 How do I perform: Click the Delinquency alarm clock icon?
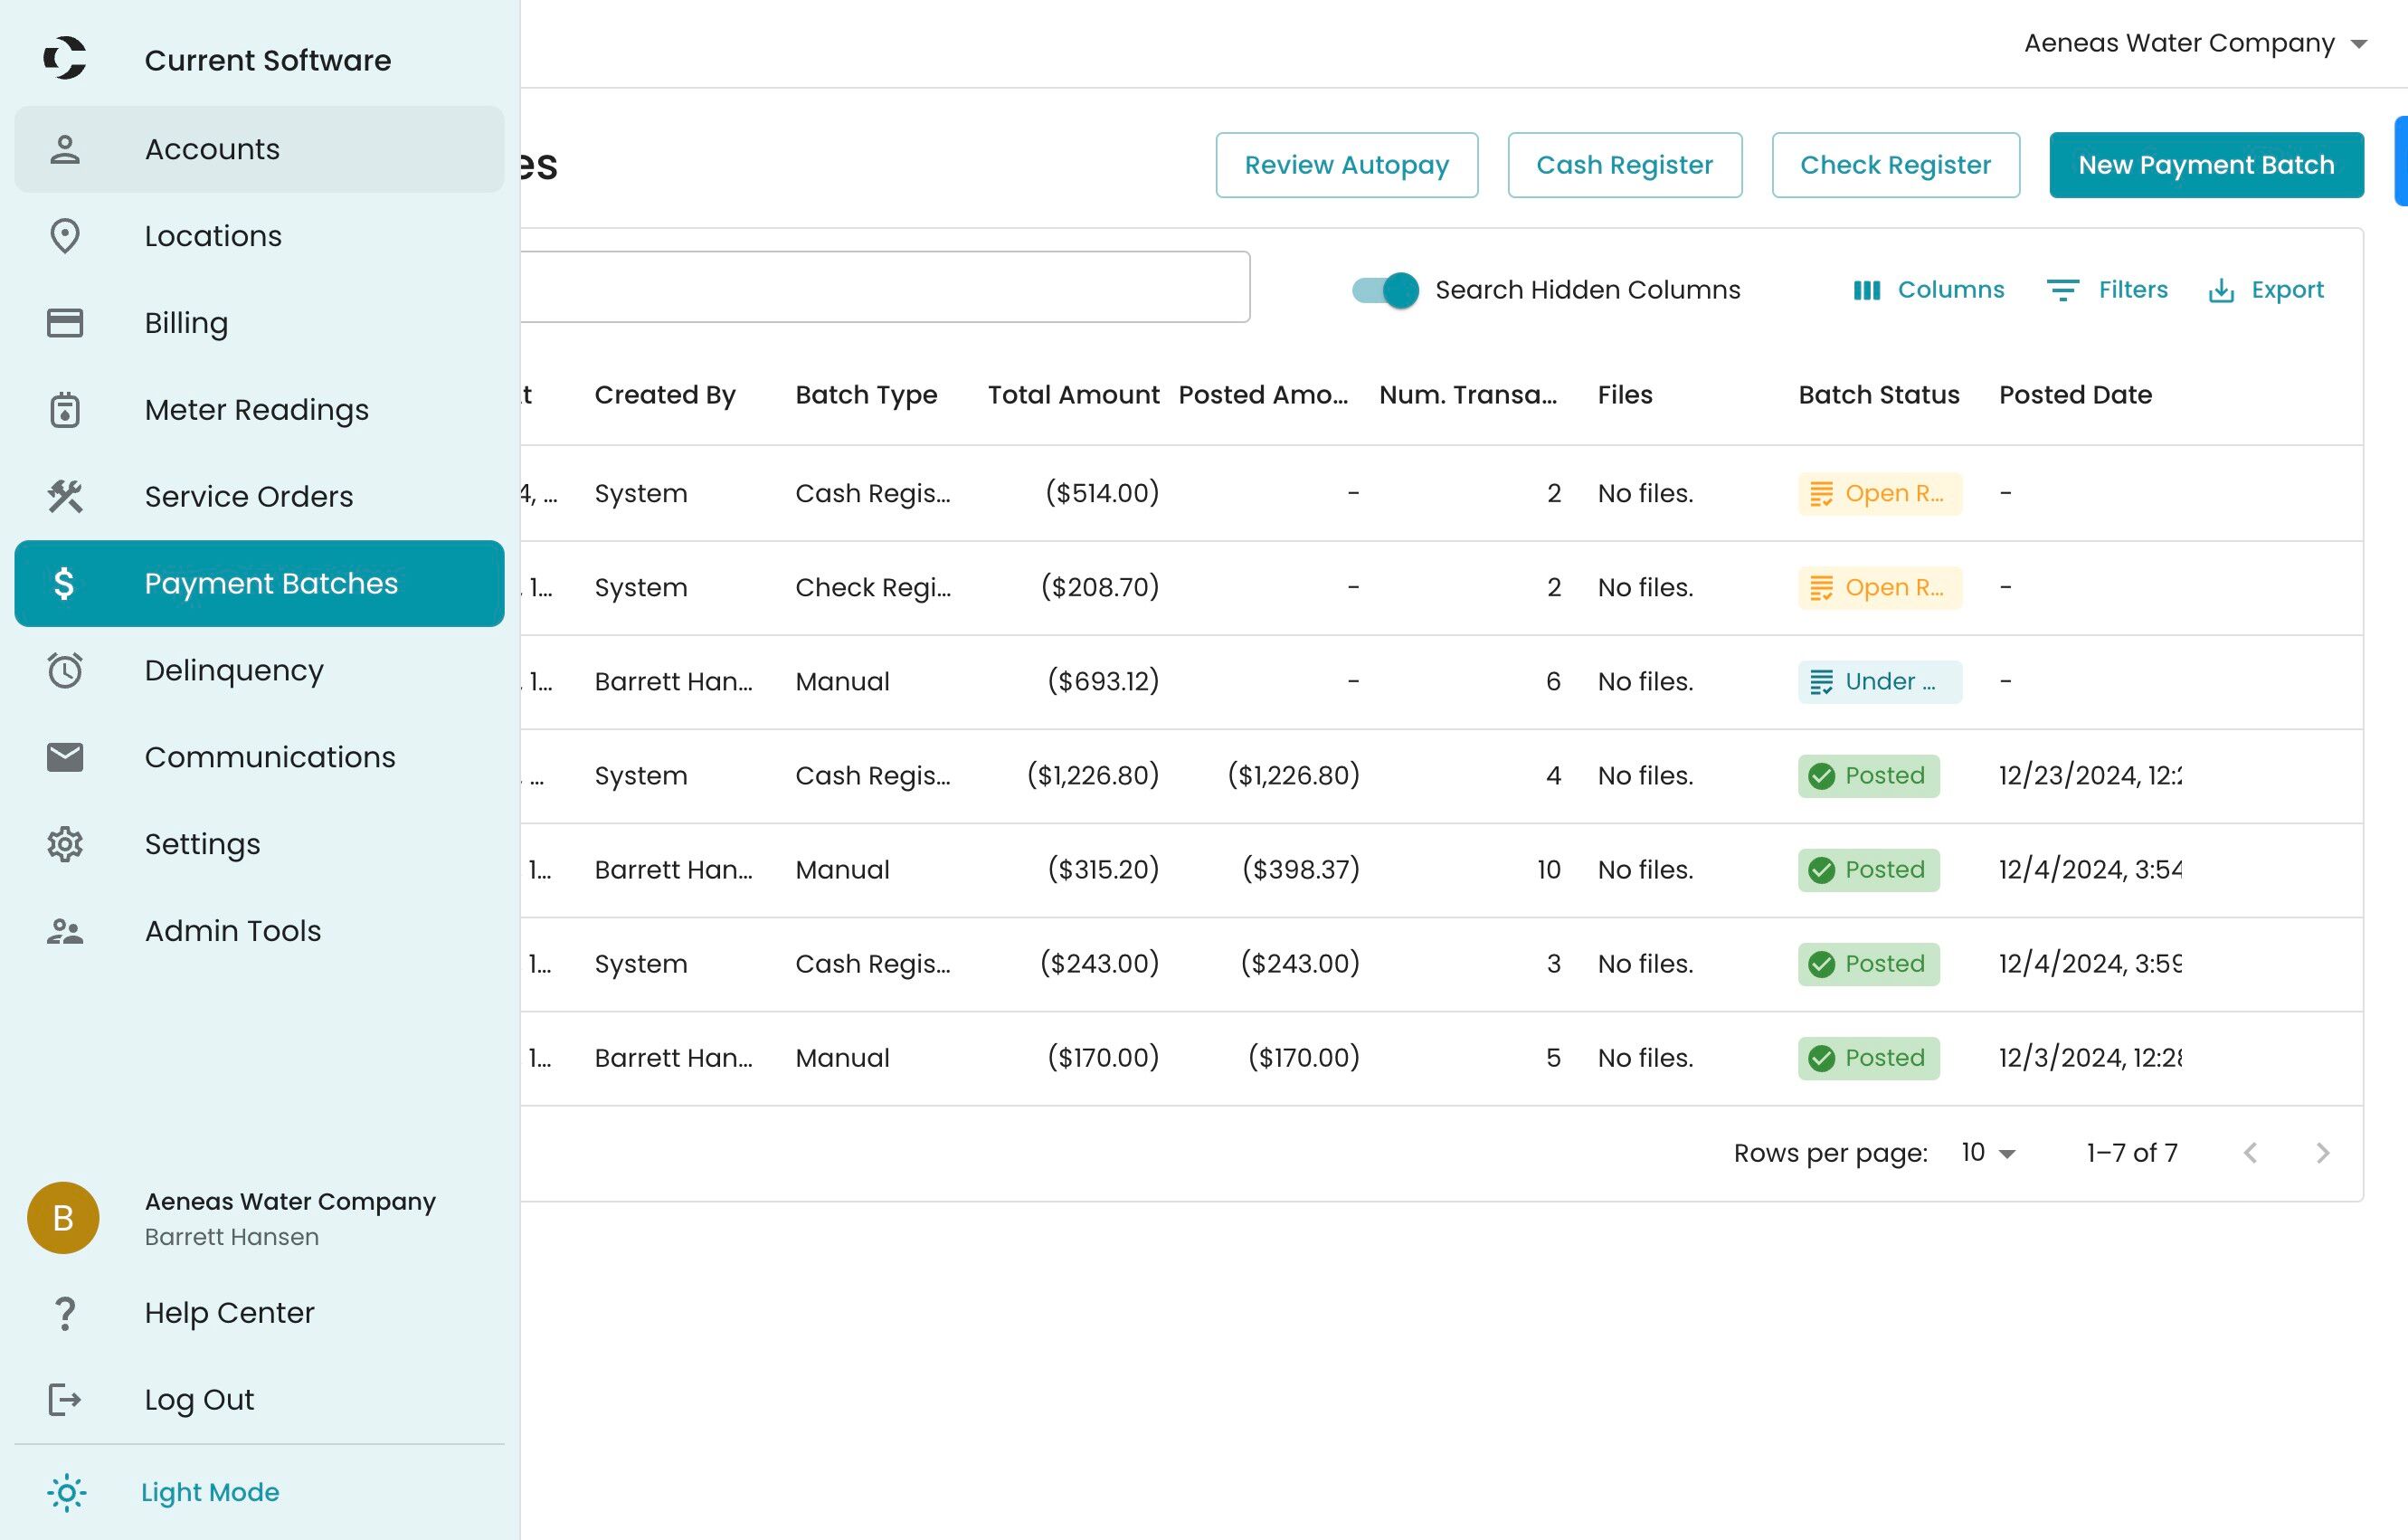tap(65, 670)
